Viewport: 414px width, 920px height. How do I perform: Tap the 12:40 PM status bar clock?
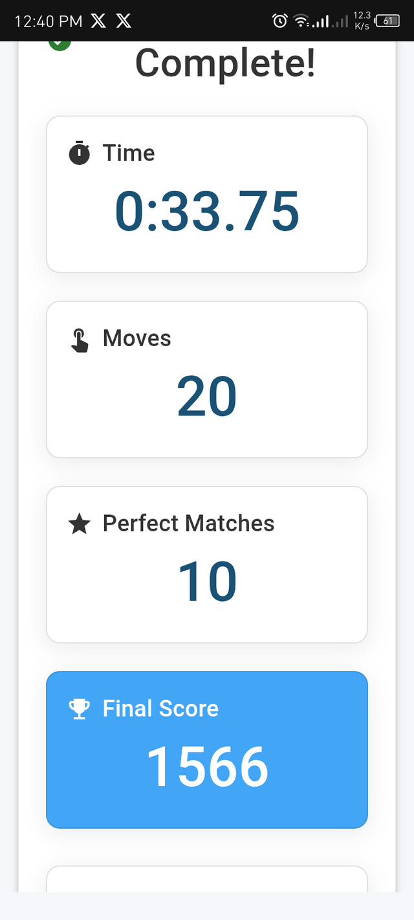pyautogui.click(x=49, y=21)
